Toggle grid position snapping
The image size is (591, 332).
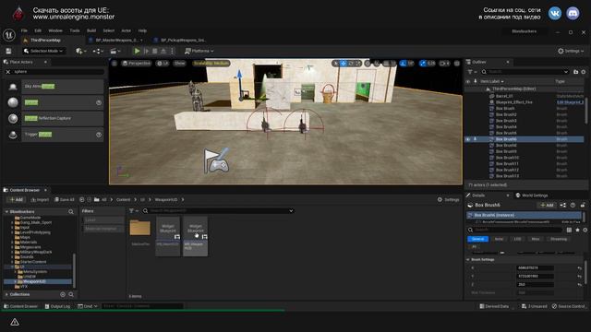click(x=386, y=64)
